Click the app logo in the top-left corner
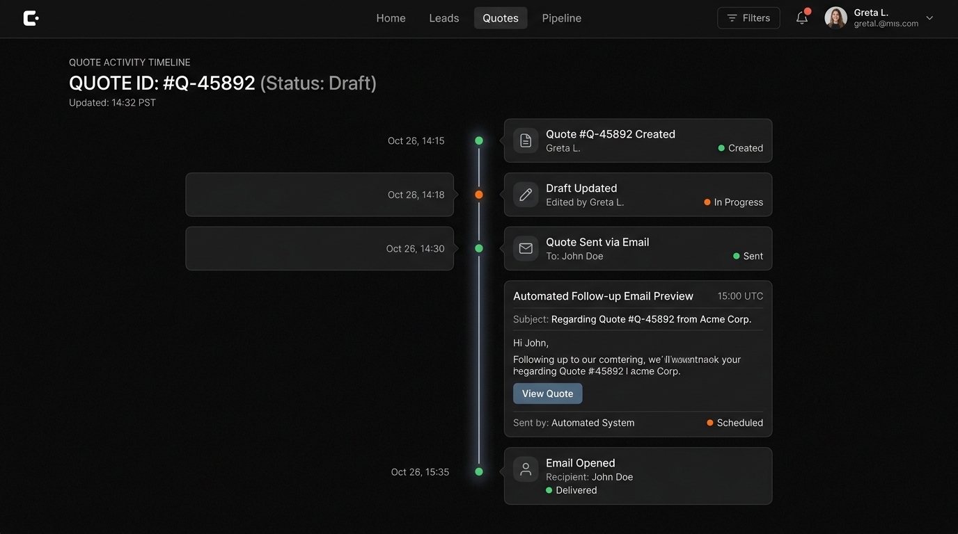958x534 pixels. point(31,18)
